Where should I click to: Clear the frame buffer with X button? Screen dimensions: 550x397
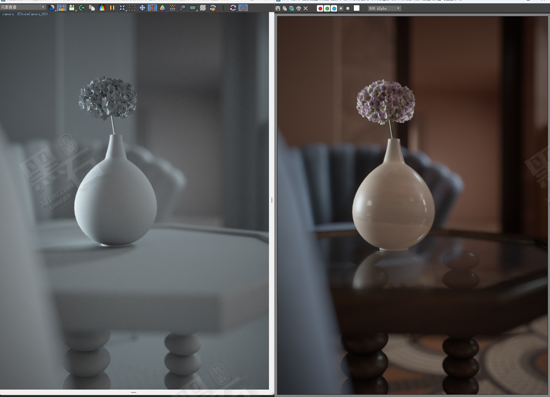[x=306, y=8]
